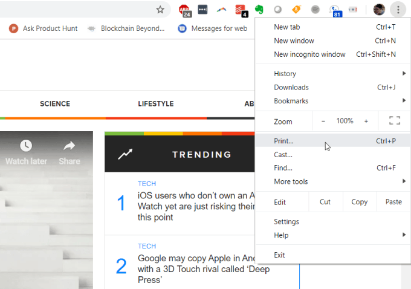Open Ask Product Hunt bookmark
411x289 pixels.
[x=44, y=28]
